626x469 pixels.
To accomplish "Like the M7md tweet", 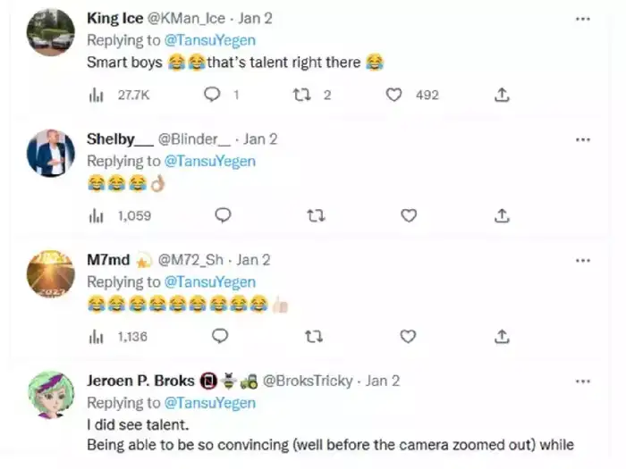I will coord(408,337).
